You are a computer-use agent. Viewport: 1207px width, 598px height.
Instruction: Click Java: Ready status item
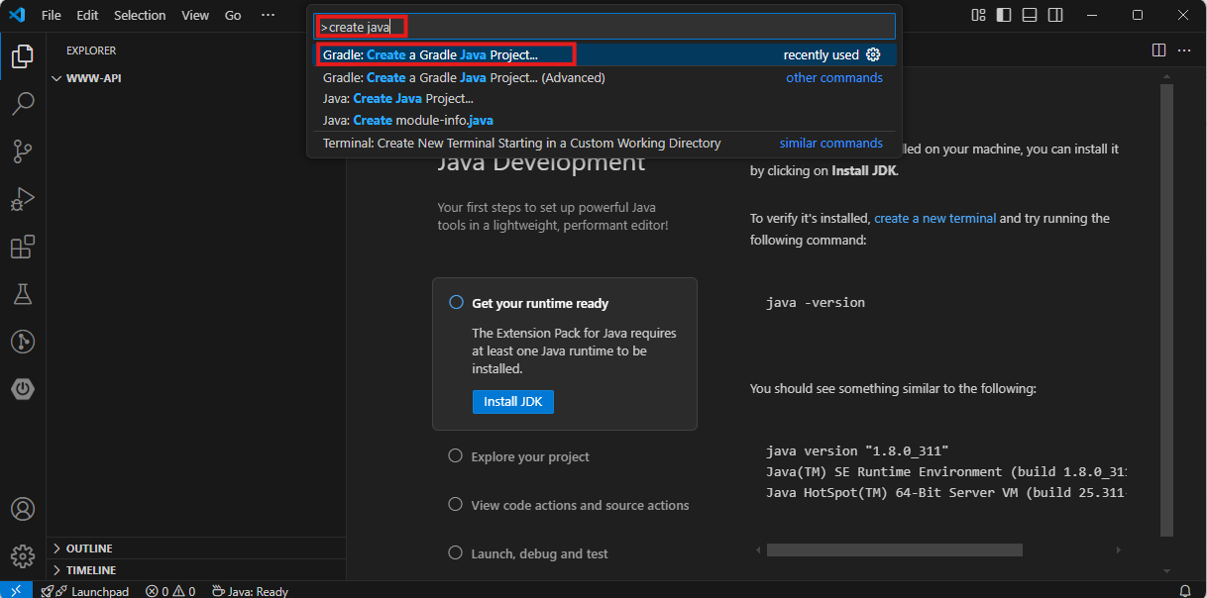click(x=250, y=591)
